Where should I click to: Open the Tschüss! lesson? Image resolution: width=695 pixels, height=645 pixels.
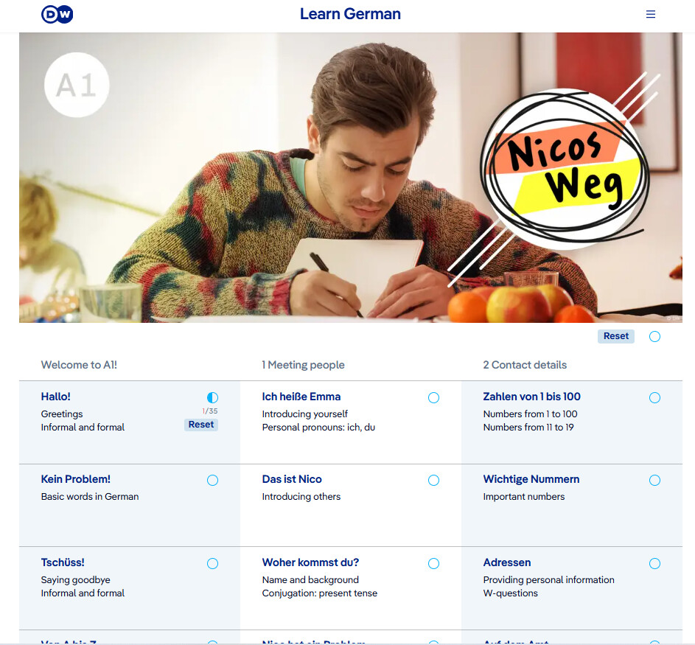[x=63, y=562]
